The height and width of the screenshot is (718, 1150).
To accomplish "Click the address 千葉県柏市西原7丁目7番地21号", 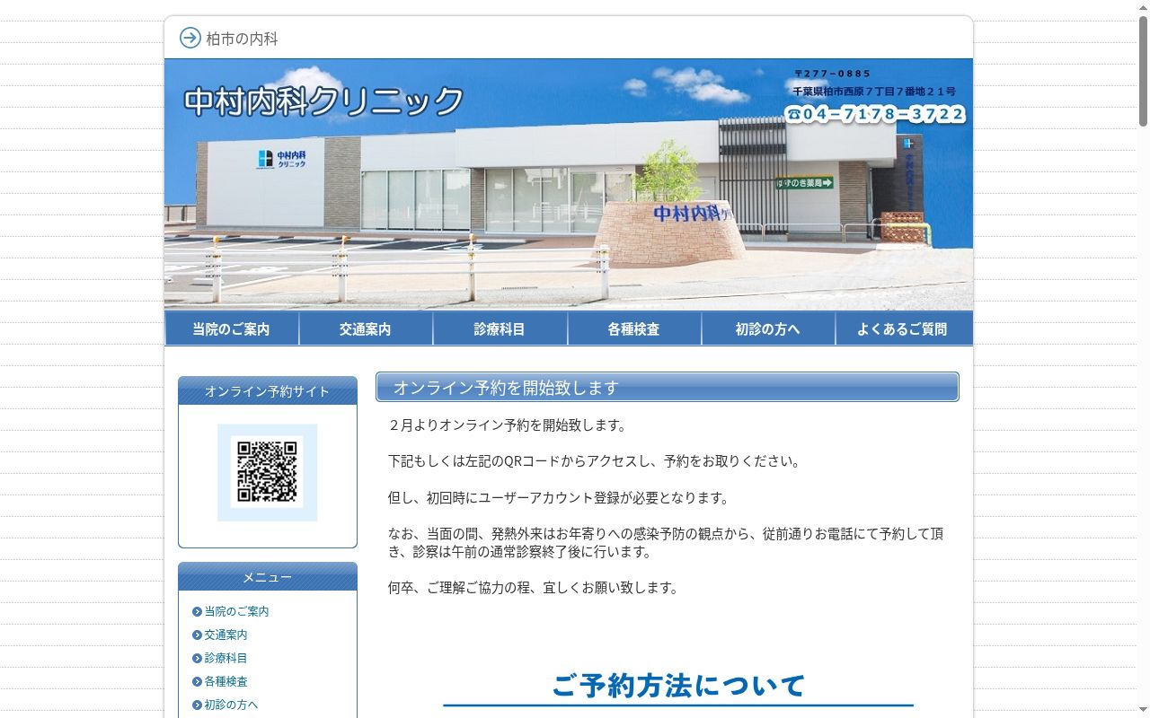I will click(x=874, y=92).
